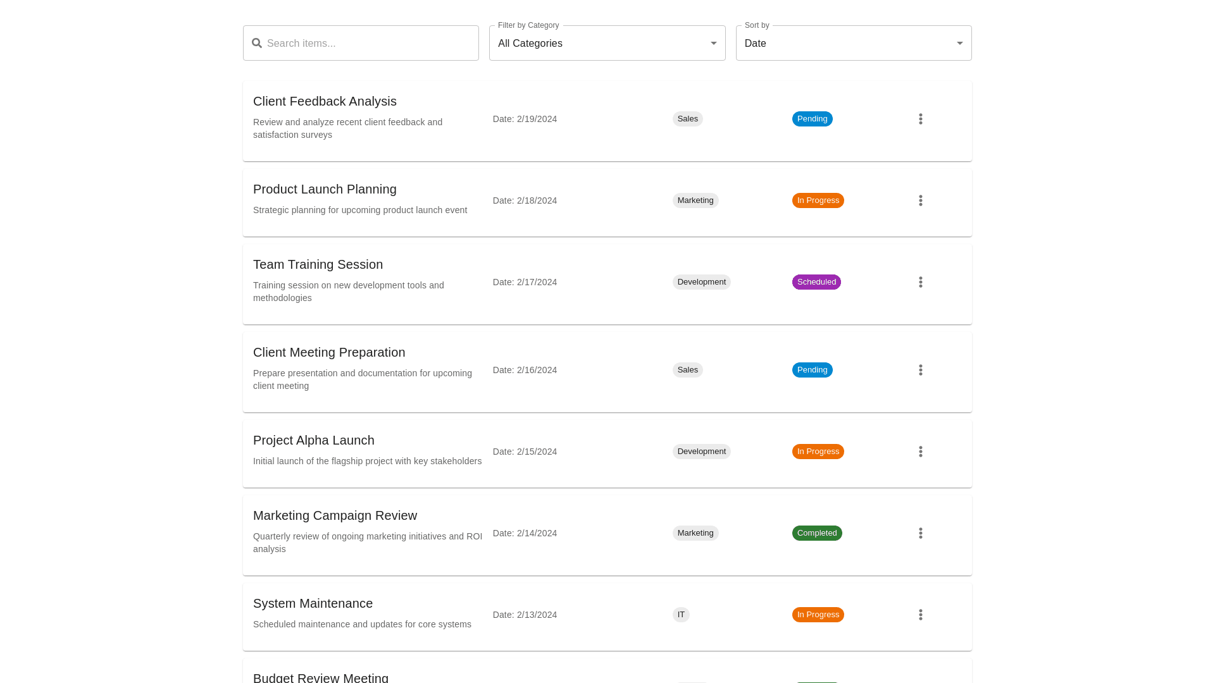
Task: Click the Marketing chip on Product Launch Planning
Action: [695, 200]
